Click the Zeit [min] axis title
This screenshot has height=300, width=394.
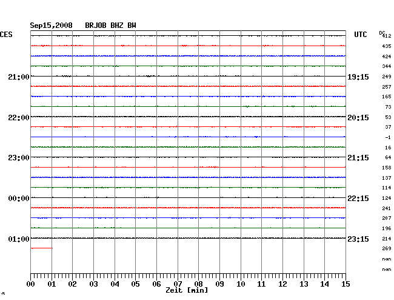coord(187,290)
